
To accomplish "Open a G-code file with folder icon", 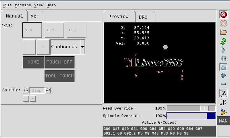I will click(x=223, y=32).
